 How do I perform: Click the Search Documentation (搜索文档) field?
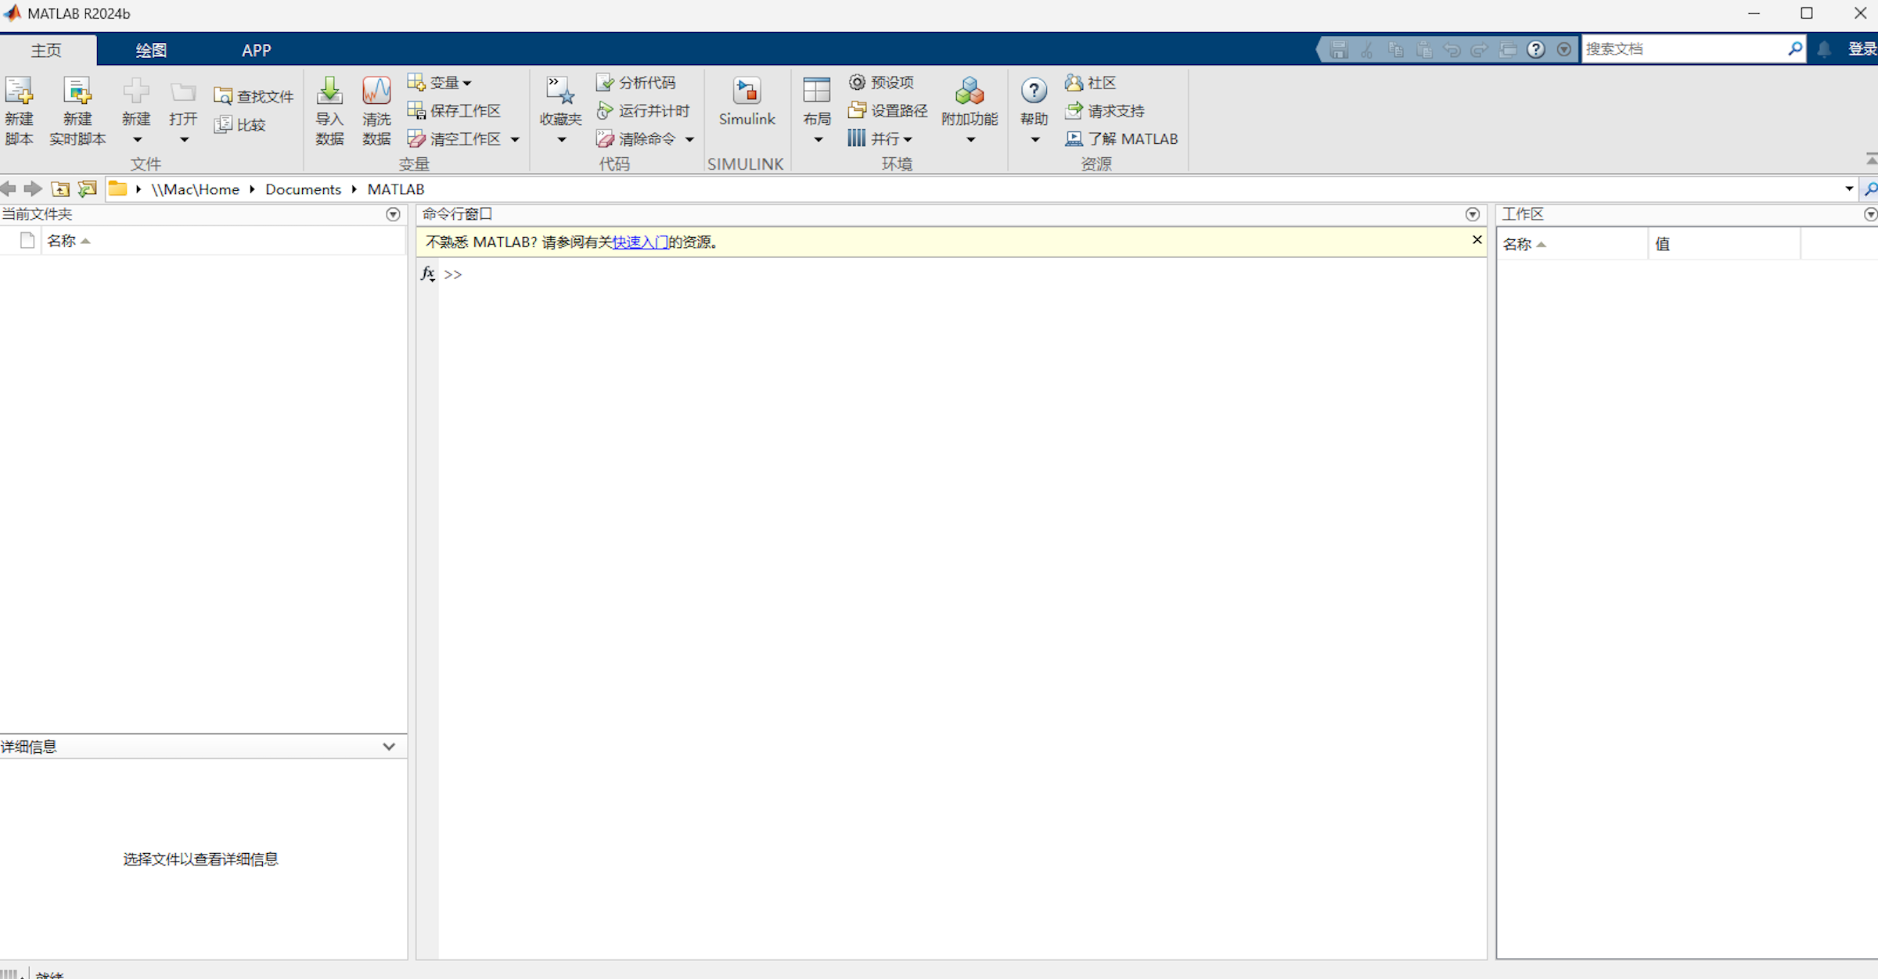click(1682, 49)
